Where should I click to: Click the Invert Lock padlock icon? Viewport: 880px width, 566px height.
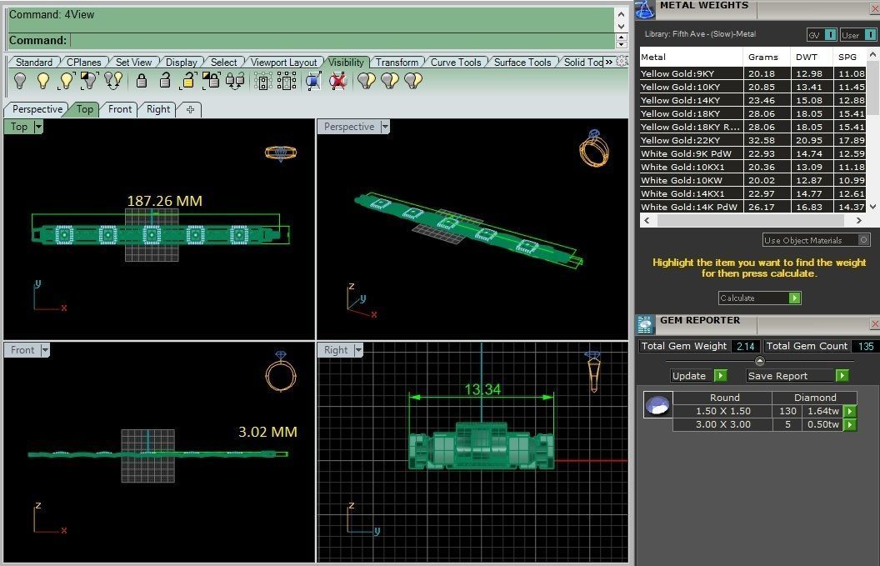(x=211, y=81)
